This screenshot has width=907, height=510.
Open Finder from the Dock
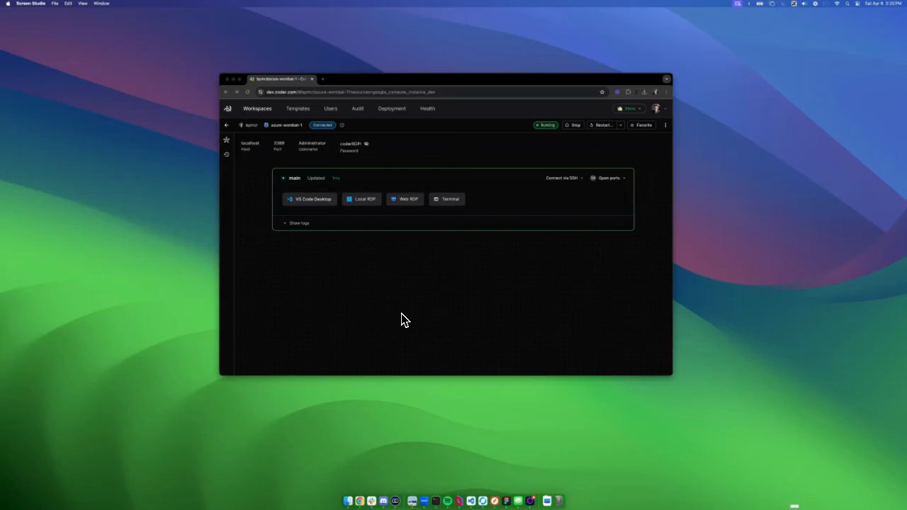point(348,501)
